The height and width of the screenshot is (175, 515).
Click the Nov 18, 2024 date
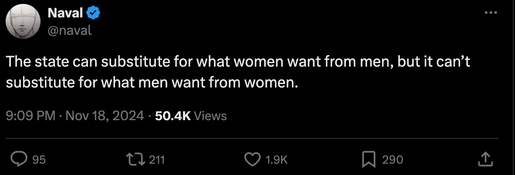point(105,116)
